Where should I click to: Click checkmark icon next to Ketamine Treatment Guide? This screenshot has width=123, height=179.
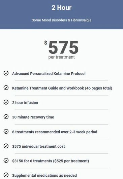pyautogui.click(x=6, y=87)
